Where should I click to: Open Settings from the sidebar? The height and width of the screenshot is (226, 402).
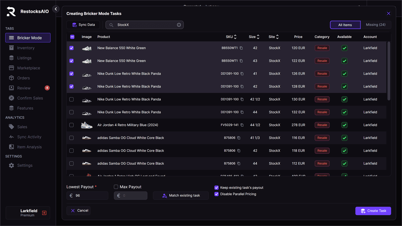[x=28, y=165]
